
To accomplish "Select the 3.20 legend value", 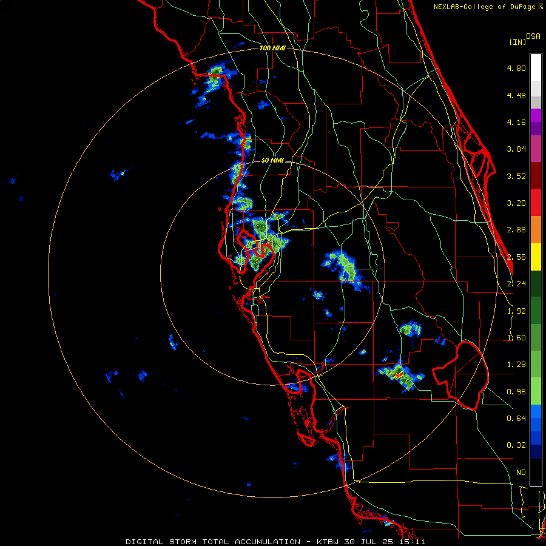I will [x=516, y=203].
